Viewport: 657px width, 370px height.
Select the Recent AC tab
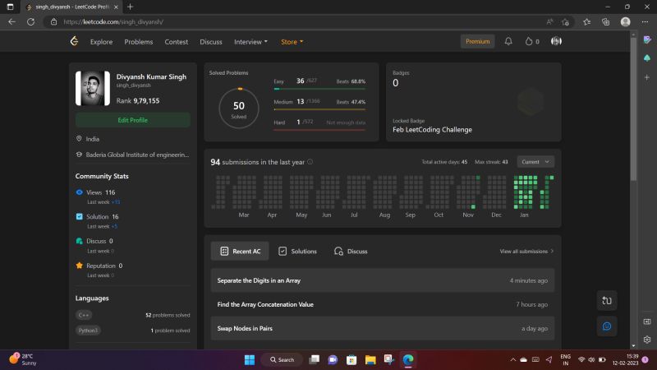tap(240, 252)
